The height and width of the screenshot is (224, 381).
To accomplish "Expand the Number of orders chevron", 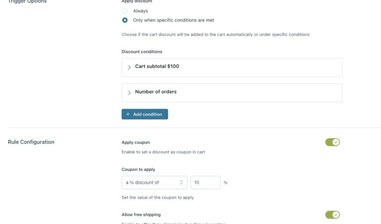I will pos(129,93).
